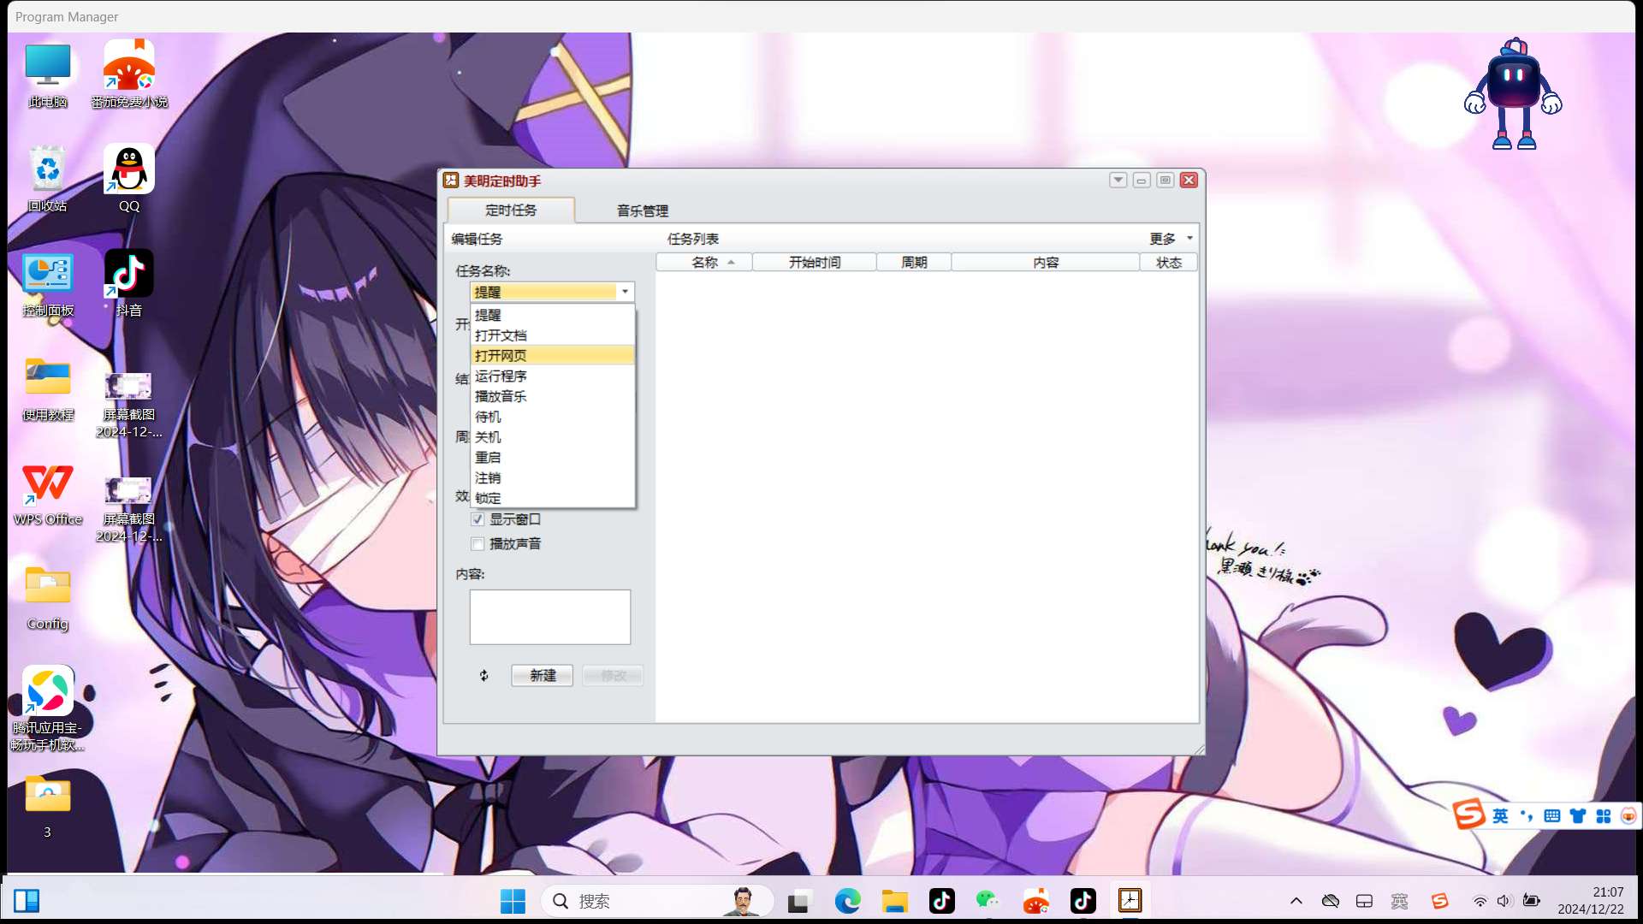Open the title bar dropdown arrow menu button
Image resolution: width=1643 pixels, height=924 pixels.
1118,180
